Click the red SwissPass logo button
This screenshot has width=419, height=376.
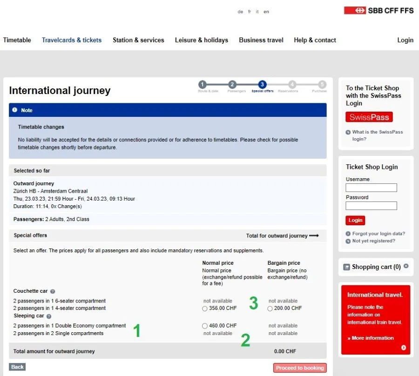click(369, 117)
